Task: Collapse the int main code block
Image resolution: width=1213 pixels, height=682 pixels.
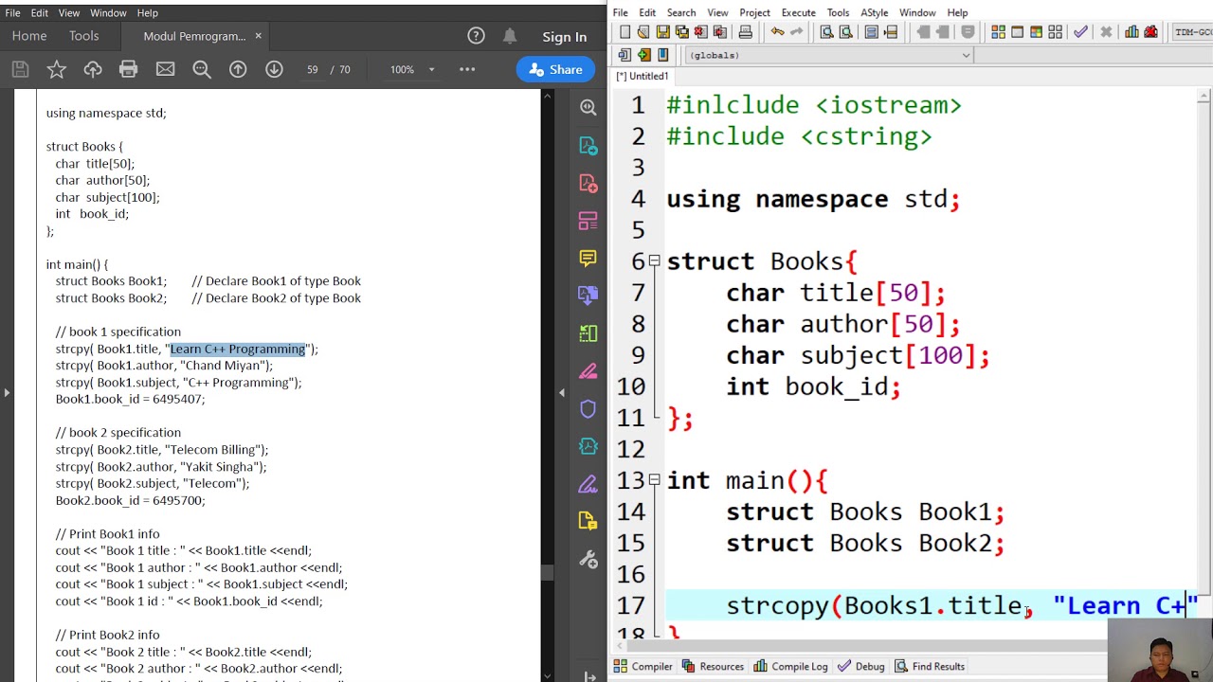Action: pos(654,480)
